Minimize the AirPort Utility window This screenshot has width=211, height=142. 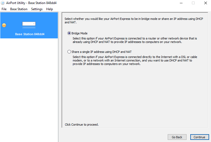181,3
